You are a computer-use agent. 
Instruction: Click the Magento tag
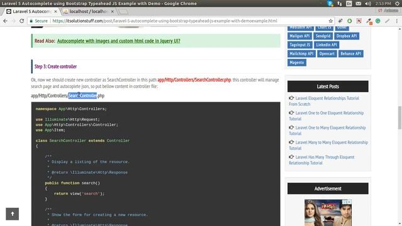pos(296,63)
